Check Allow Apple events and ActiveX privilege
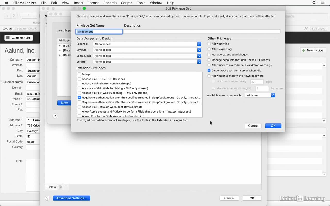This screenshot has width=330, height=206. pos(79,111)
